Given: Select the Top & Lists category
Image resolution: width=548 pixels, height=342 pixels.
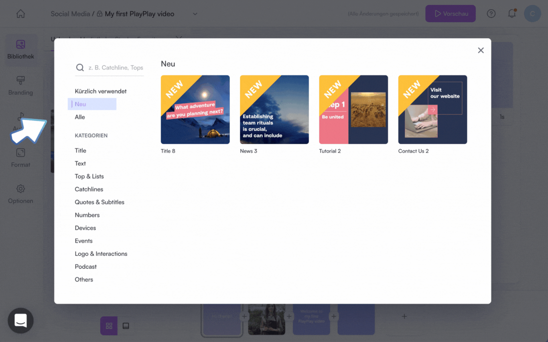Looking at the screenshot, I should pos(89,176).
